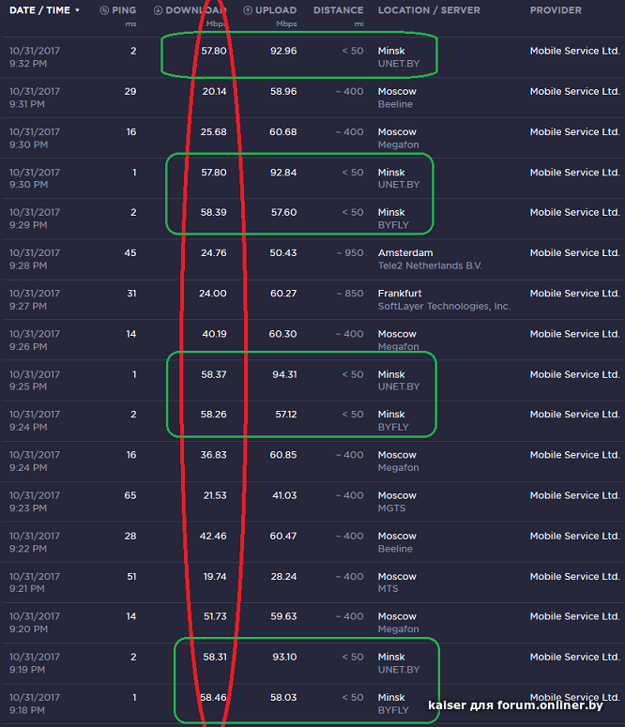Sort results by Date / Time column

pyautogui.click(x=40, y=10)
